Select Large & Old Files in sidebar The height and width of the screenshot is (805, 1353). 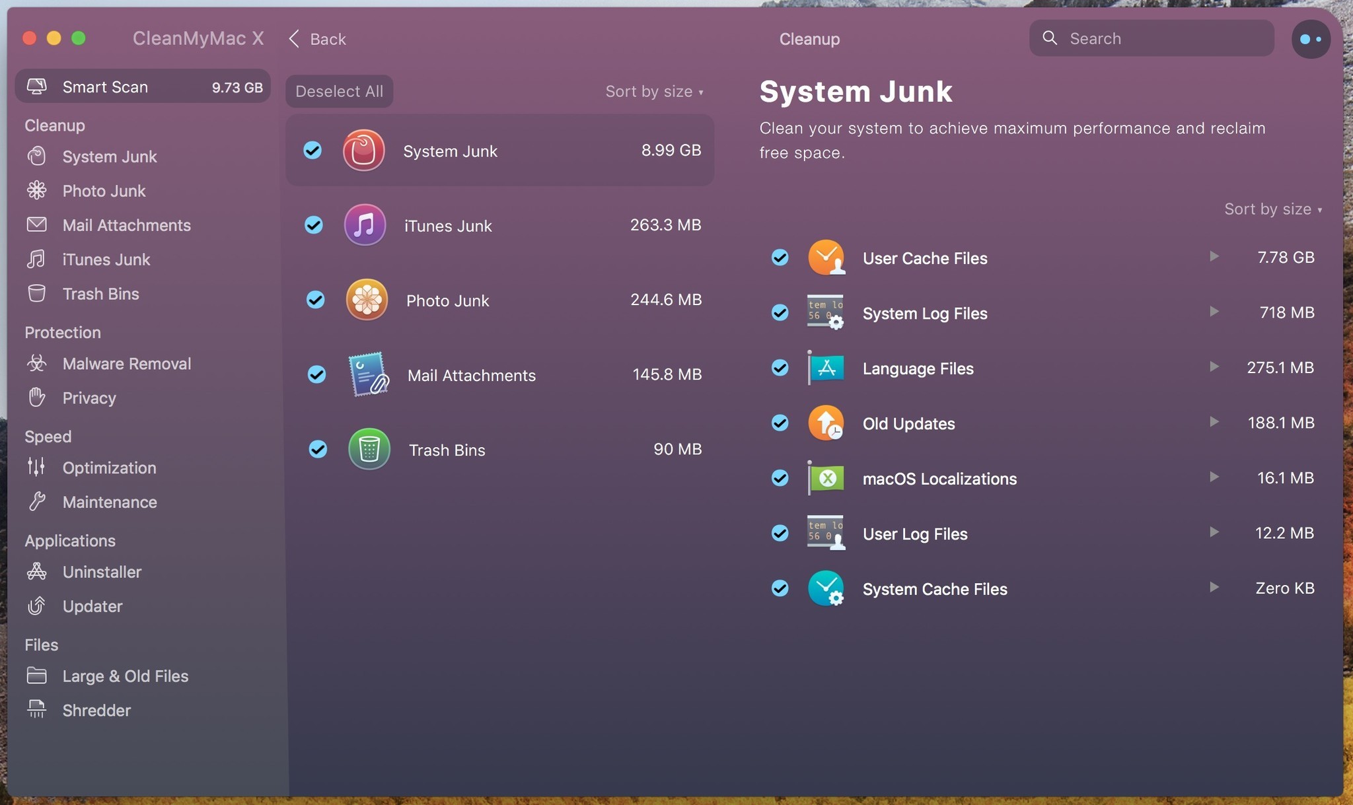[125, 676]
